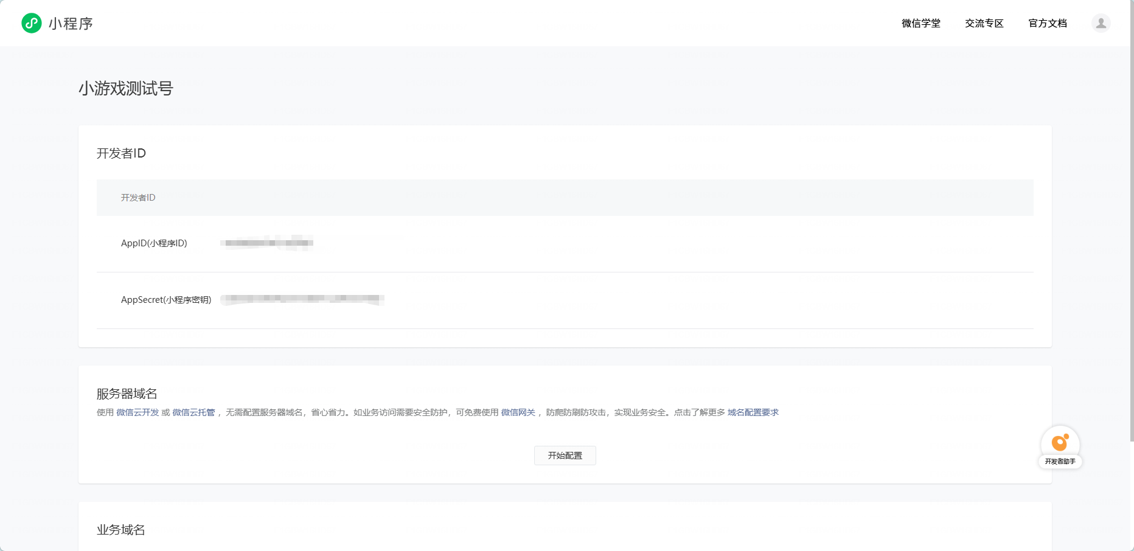Click the green Mini Program logo icon
The height and width of the screenshot is (551, 1134).
point(32,23)
